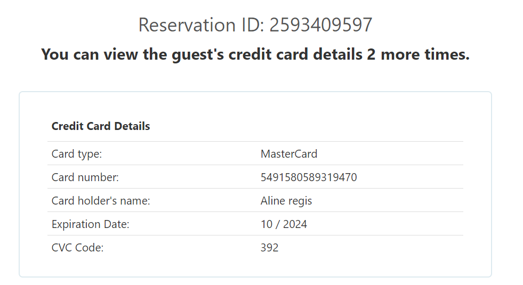Click the expiration year value 2024
523x285 pixels.
click(x=295, y=224)
